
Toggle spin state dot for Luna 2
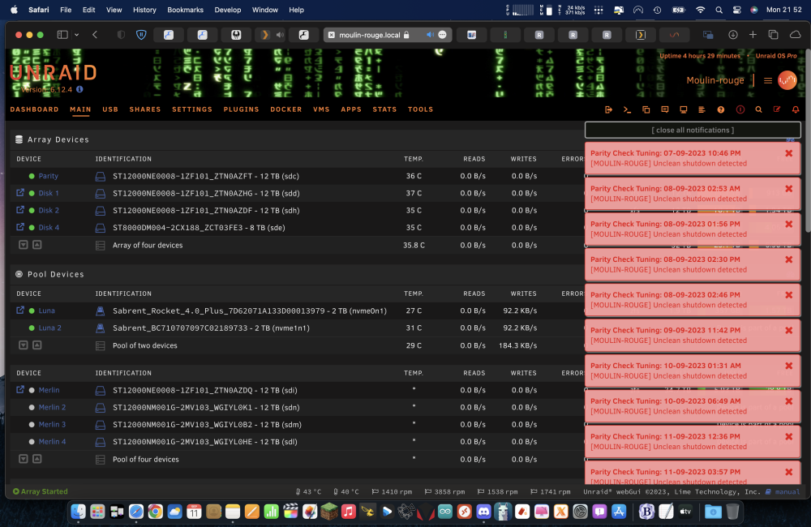[x=32, y=328]
